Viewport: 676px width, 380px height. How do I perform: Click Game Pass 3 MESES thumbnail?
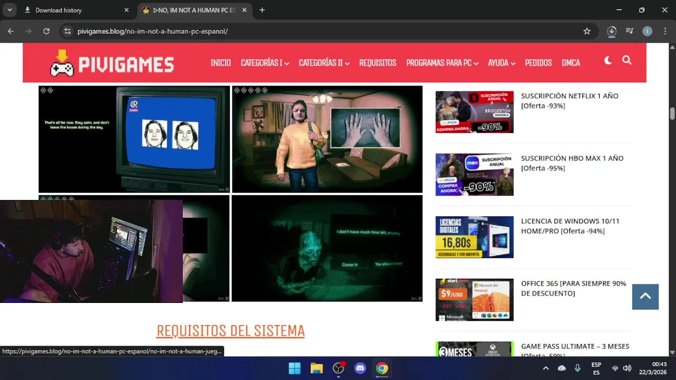[x=474, y=349]
